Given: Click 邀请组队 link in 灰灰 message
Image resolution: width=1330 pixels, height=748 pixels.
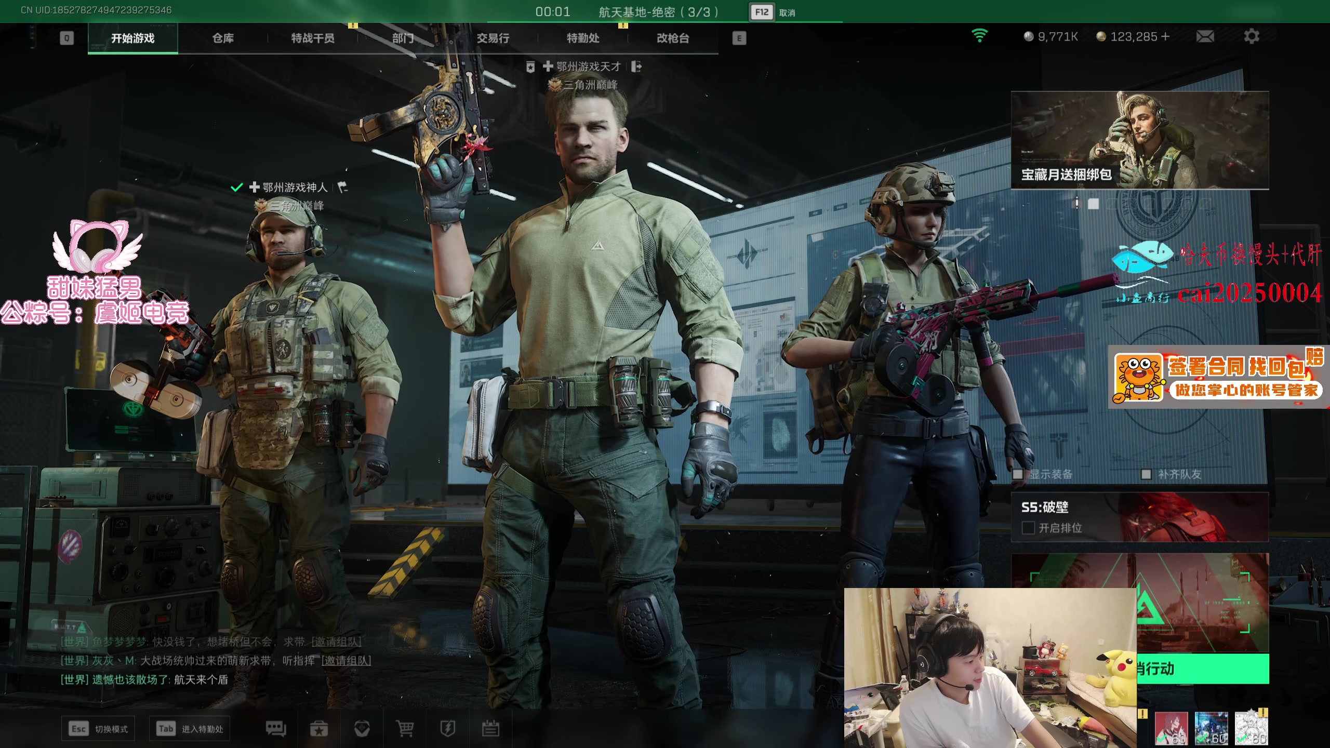Looking at the screenshot, I should pyautogui.click(x=346, y=661).
